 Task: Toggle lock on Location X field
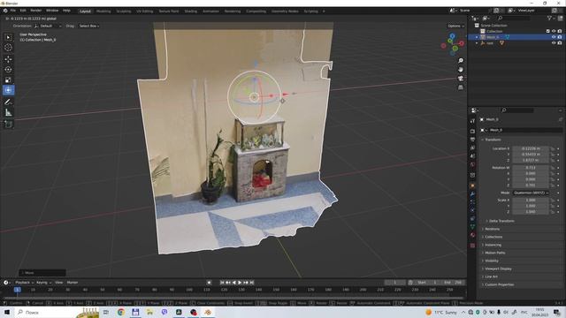click(553, 148)
